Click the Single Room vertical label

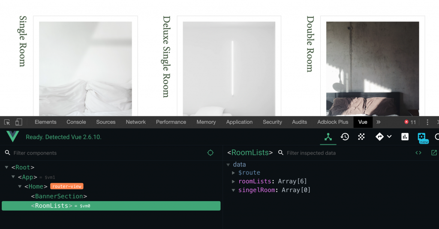(23, 42)
